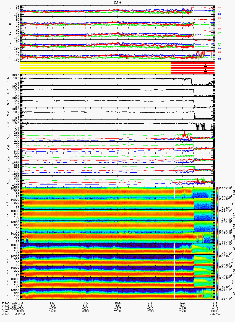Select the e_b electron spectrogram label
This screenshot has height=322, width=235.
(x=7, y=249)
